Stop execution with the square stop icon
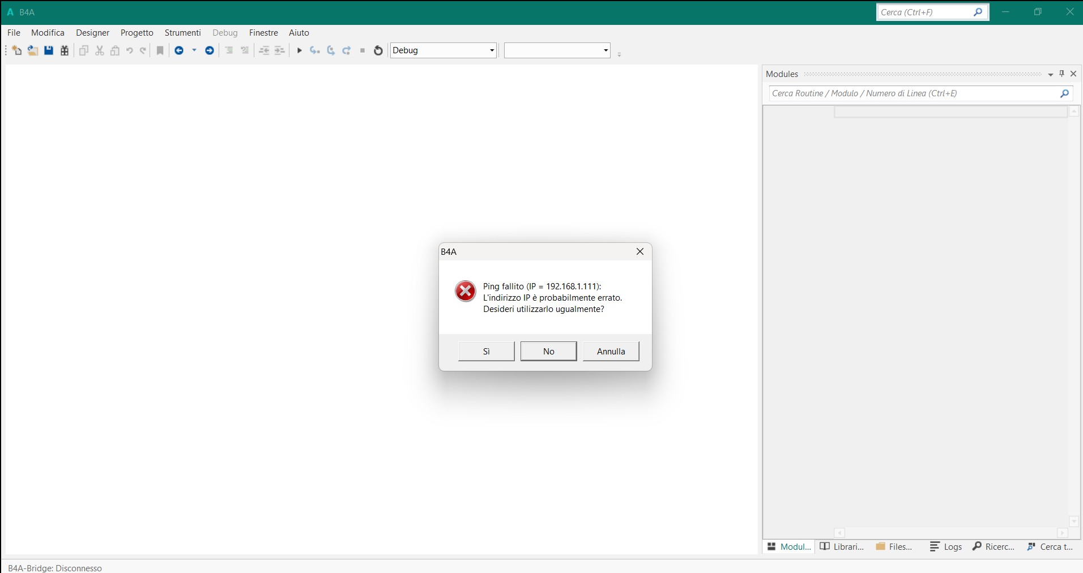The height and width of the screenshot is (573, 1083). pos(363,50)
